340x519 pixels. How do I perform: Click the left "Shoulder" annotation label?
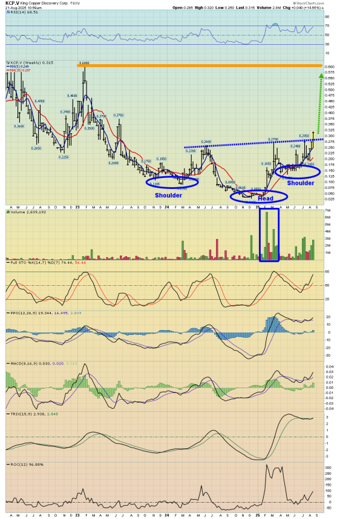tap(168, 195)
